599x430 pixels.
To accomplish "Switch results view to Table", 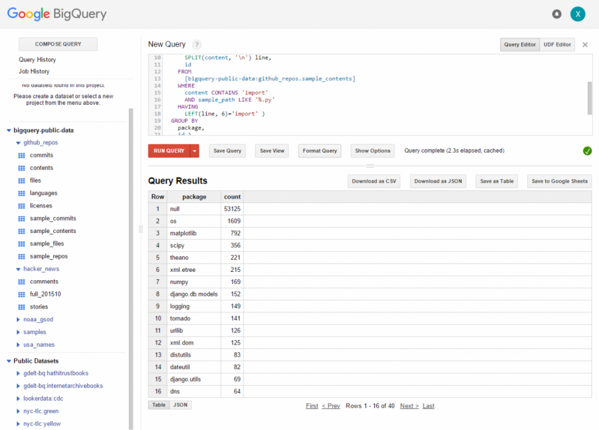I will 159,405.
